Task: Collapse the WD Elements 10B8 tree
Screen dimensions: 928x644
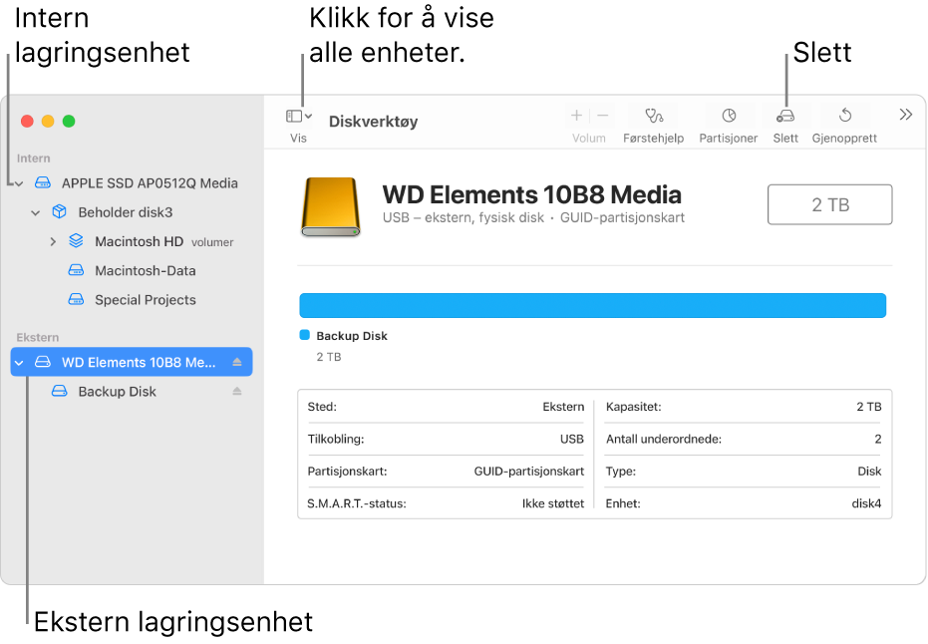Action: [20, 362]
